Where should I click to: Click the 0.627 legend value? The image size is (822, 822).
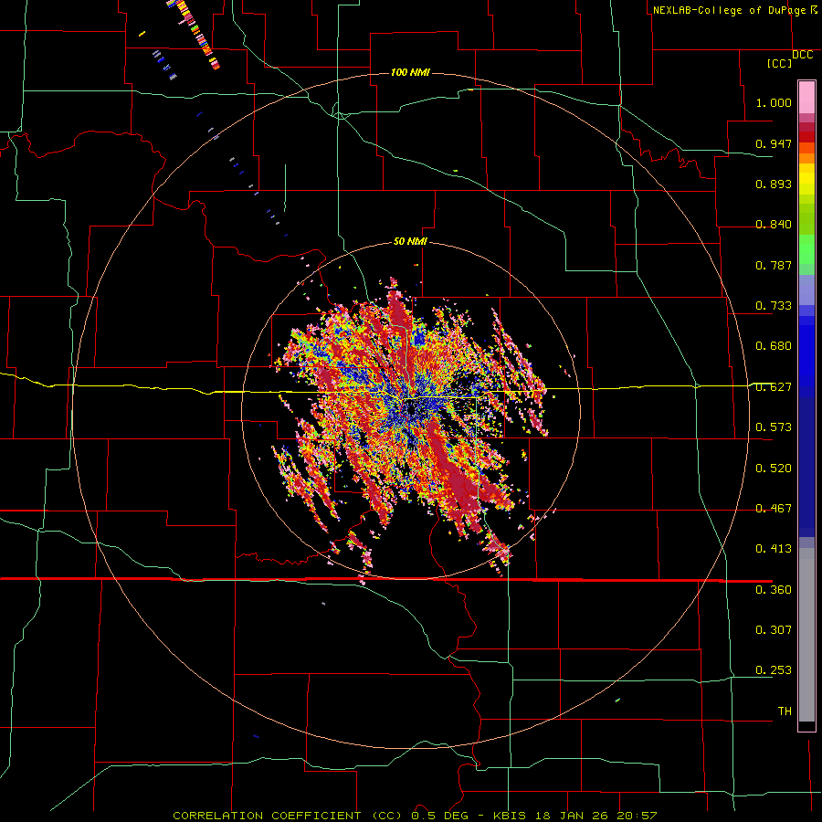tap(774, 387)
